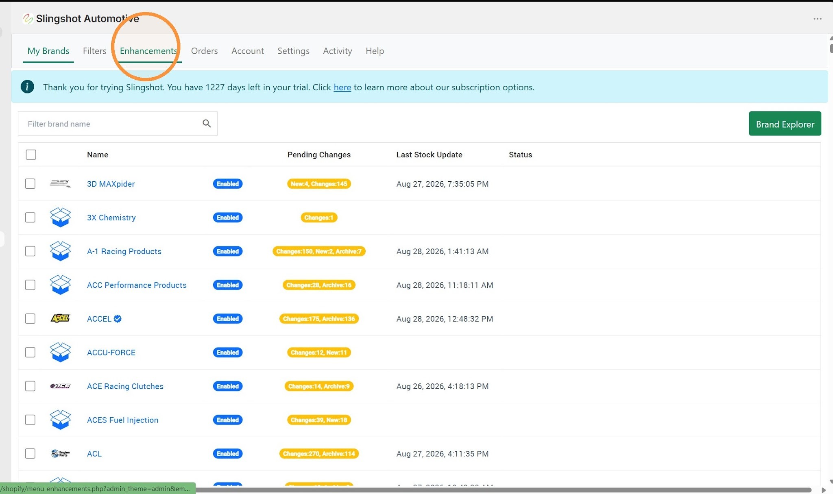Click the Filter brand name input field
This screenshot has width=833, height=494.
coord(118,124)
